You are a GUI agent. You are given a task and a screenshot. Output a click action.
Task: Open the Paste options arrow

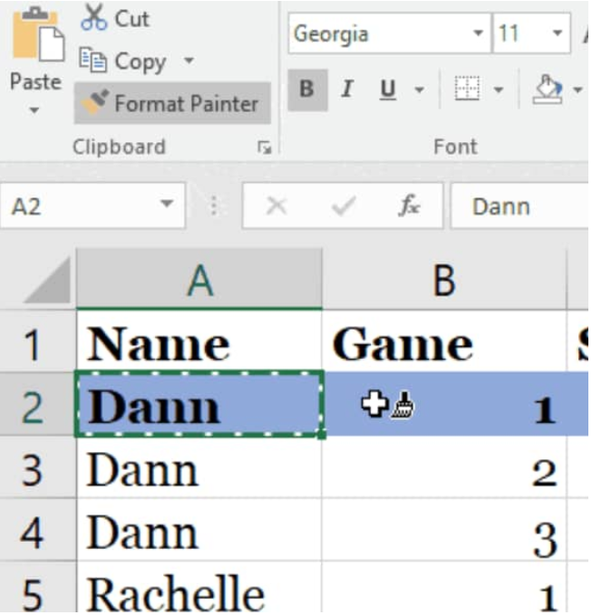pyautogui.click(x=34, y=110)
